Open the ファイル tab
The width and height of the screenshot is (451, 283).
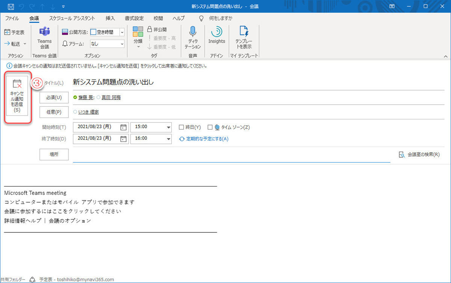12,18
